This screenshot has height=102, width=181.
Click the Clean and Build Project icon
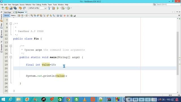point(53,8)
